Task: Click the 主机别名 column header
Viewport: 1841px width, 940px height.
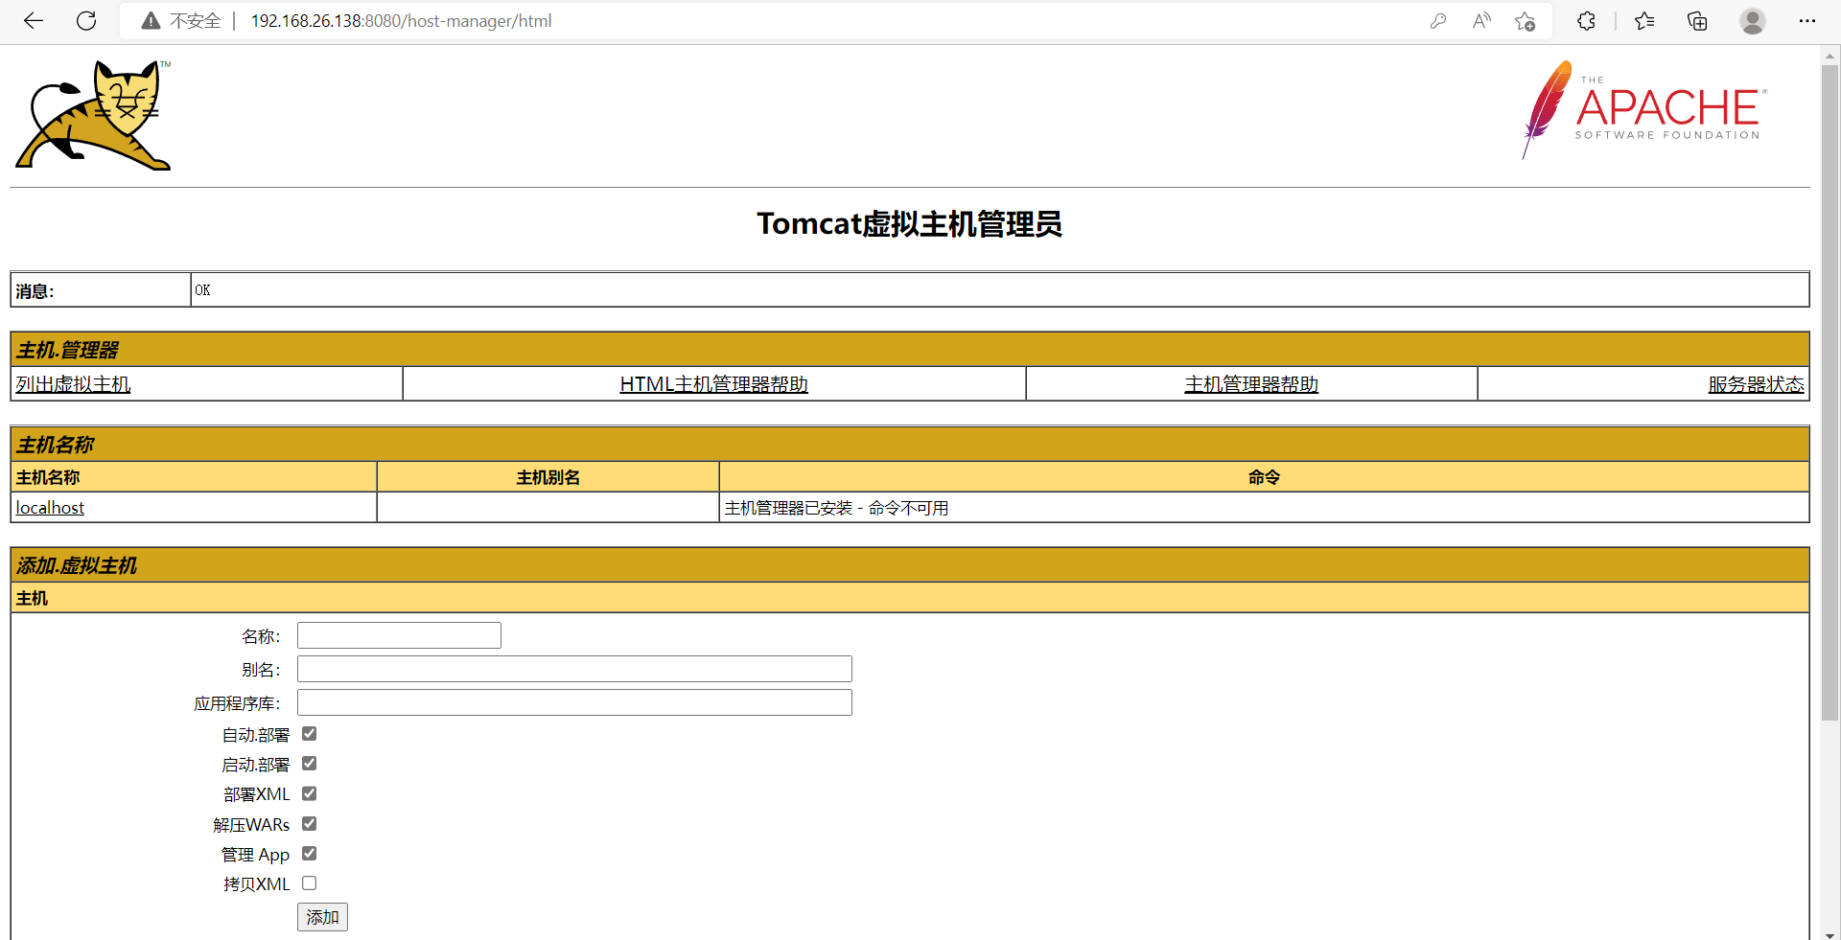Action: tap(548, 477)
